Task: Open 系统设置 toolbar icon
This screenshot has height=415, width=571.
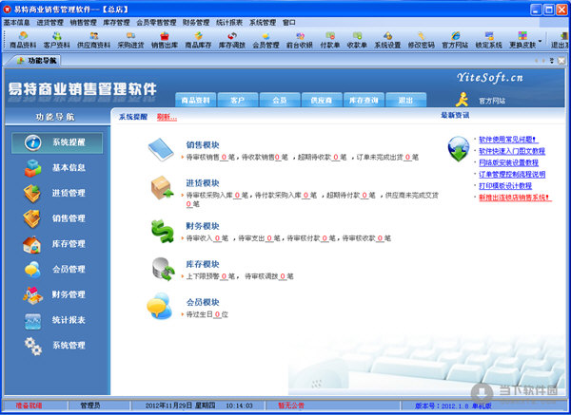Action: (x=387, y=40)
